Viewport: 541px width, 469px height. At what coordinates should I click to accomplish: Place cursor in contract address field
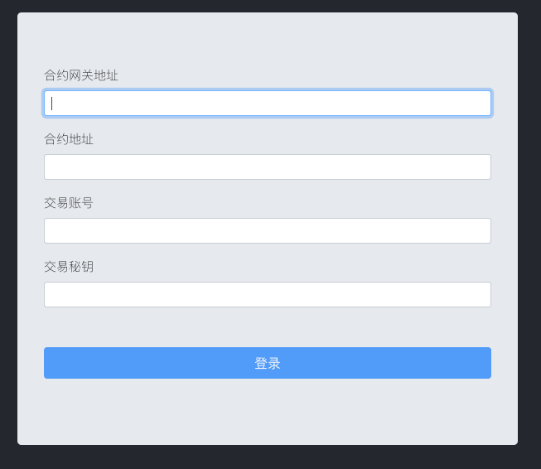[x=268, y=167]
